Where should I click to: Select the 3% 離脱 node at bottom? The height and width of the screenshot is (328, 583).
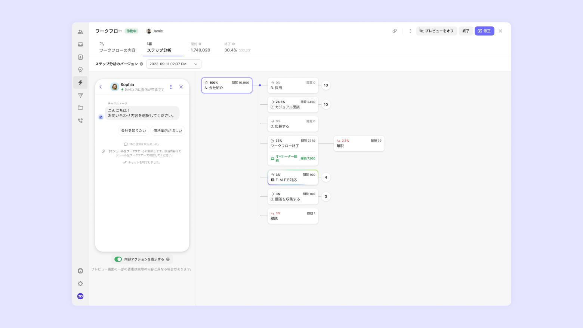293,216
